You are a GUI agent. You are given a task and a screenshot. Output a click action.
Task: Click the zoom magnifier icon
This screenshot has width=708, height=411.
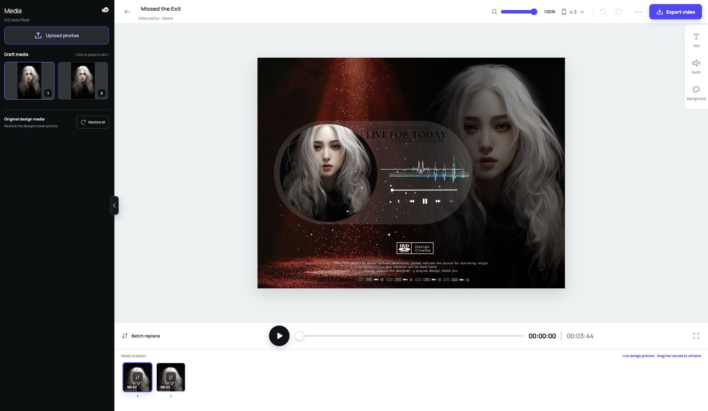[x=494, y=12]
